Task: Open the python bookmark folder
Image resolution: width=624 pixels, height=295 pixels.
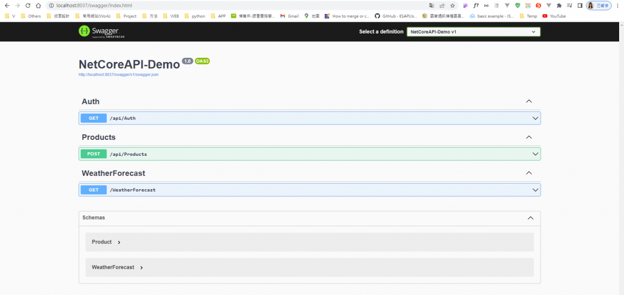Action: 194,16
